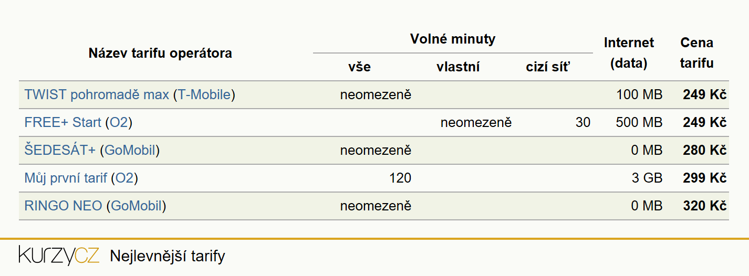Click the Cena tarifu column header
This screenshot has height=276, width=749.
[x=697, y=54]
